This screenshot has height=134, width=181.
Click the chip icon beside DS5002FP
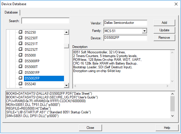pos(20,78)
